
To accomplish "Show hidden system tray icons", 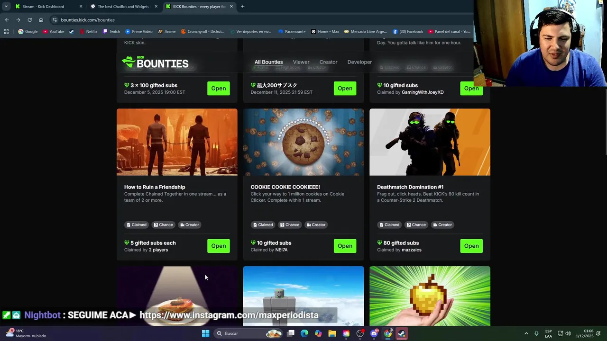I will coord(526,333).
